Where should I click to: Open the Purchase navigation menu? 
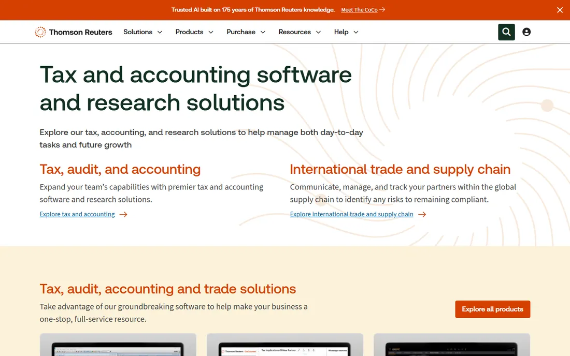[241, 32]
